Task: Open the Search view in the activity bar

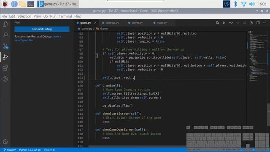Action: tap(5, 35)
